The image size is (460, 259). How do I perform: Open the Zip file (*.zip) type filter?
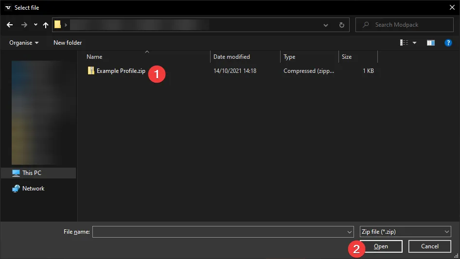(x=406, y=232)
